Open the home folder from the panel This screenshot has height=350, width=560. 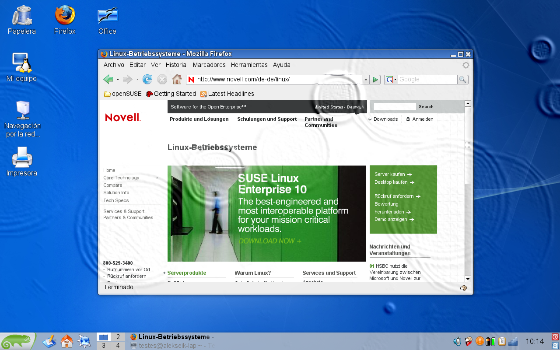click(67, 341)
